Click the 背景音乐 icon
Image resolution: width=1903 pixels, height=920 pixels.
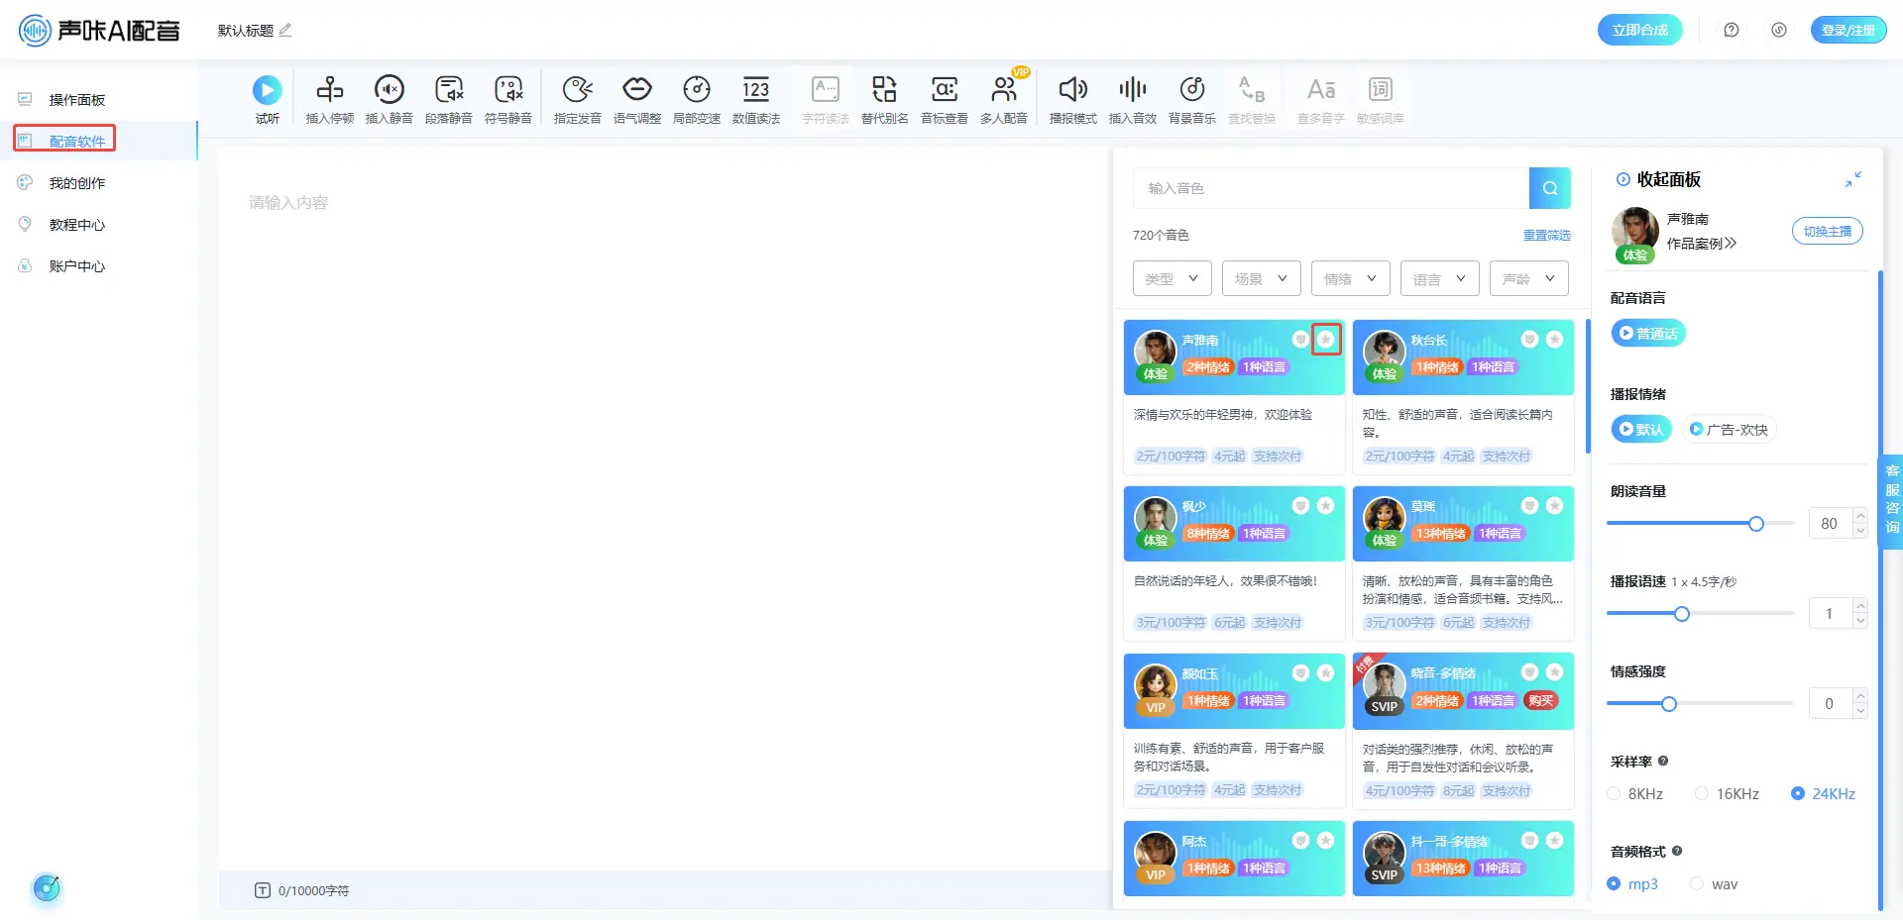point(1191,91)
